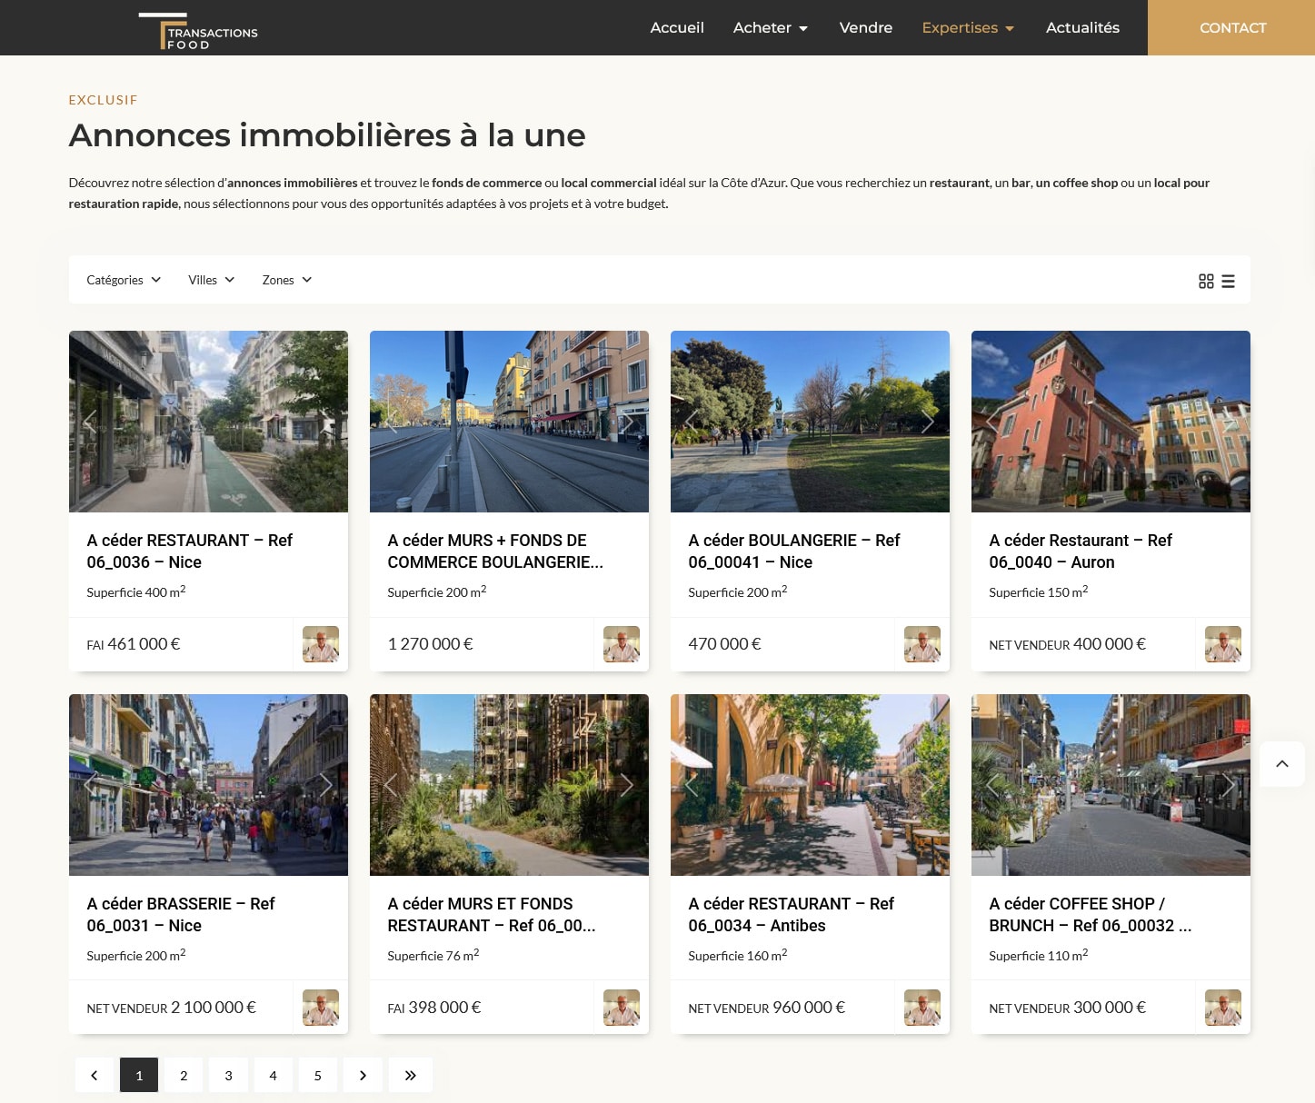Go to next pagination page arrow
This screenshot has height=1103, width=1315.
(x=363, y=1076)
